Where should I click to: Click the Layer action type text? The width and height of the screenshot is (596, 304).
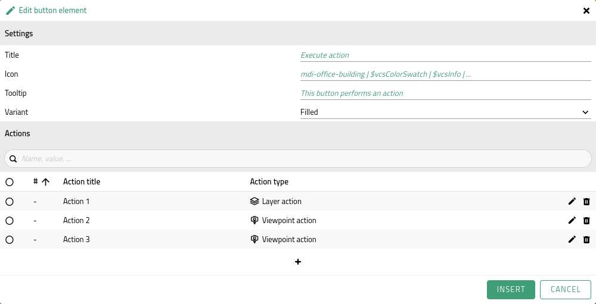(282, 202)
